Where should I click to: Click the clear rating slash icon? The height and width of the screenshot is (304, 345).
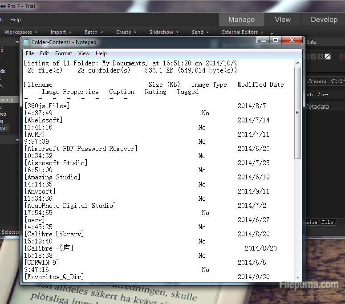pos(328,57)
